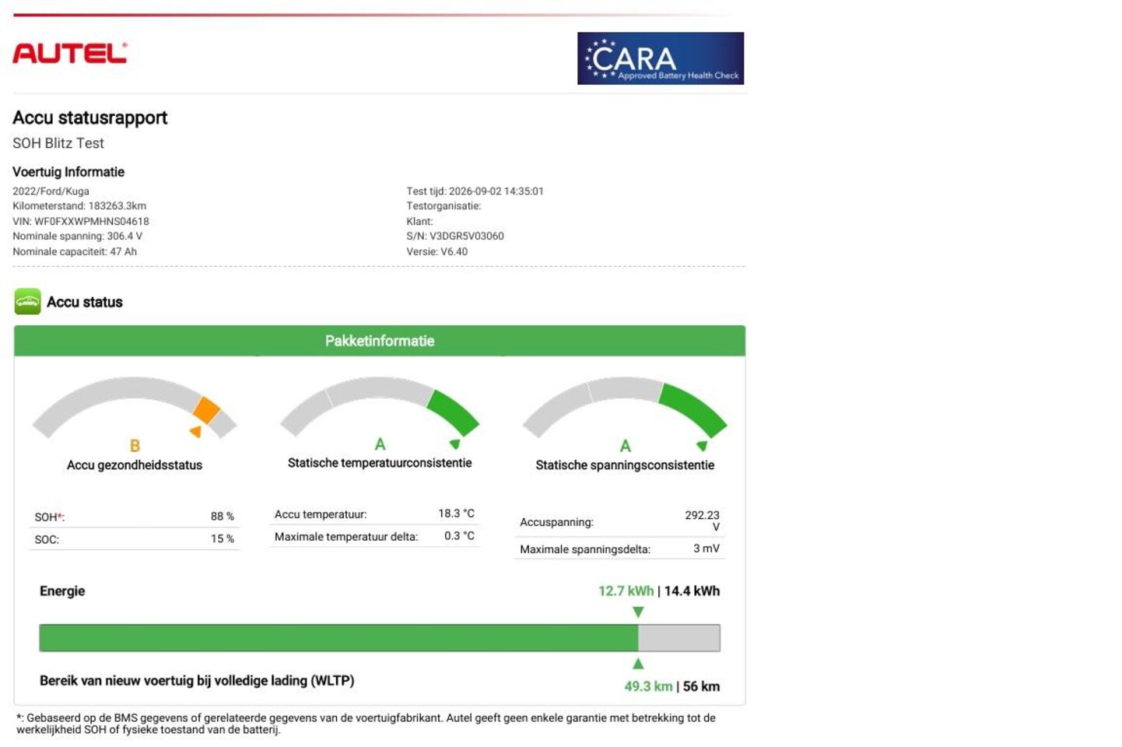The image size is (1122, 747).
Task: Click the CARA Approved Battery Health Check badge
Action: (x=661, y=58)
